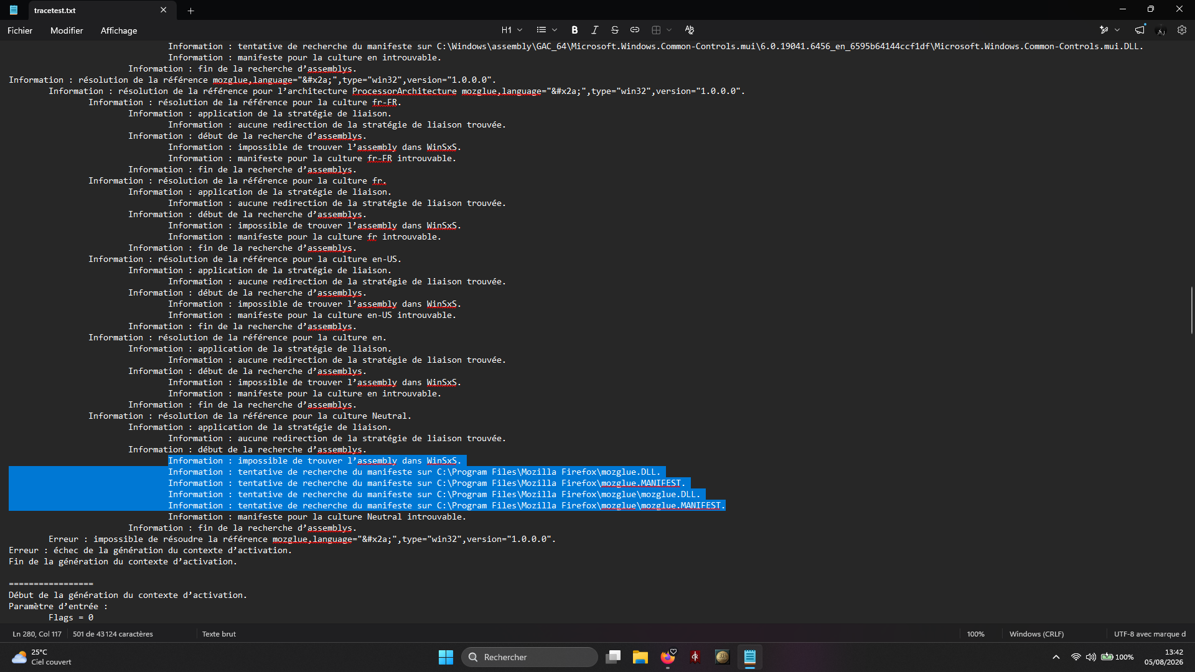Click the line ending Firefox\mozglue.DLL
This screenshot has width=1195, height=672.
click(x=414, y=472)
